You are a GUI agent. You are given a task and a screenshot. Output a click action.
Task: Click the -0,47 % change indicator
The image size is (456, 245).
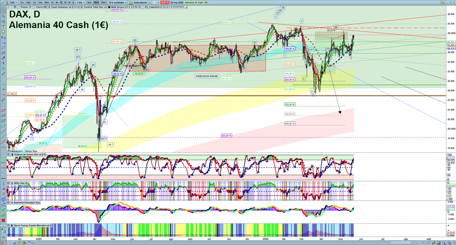click(165, 3)
